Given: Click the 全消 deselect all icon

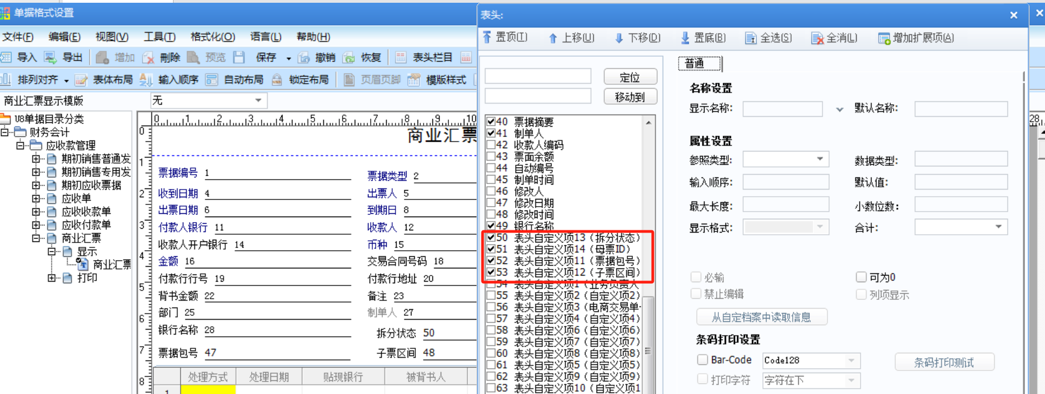Looking at the screenshot, I should pos(817,38).
